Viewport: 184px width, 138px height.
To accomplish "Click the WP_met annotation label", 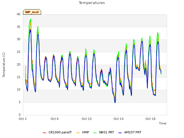I will click(32, 12).
